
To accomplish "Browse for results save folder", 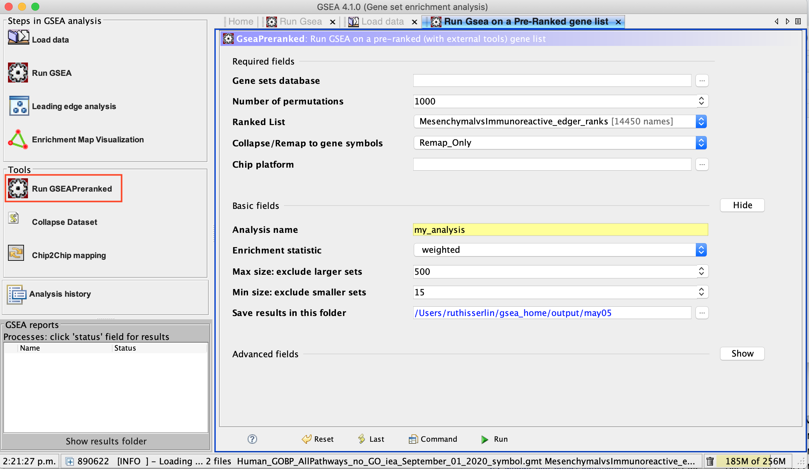I will [x=702, y=313].
